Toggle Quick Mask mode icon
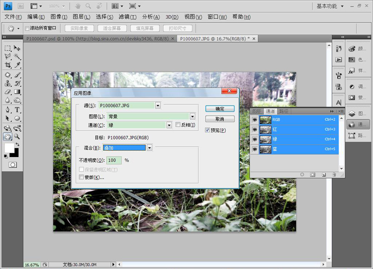373x269 pixels. click(x=13, y=165)
